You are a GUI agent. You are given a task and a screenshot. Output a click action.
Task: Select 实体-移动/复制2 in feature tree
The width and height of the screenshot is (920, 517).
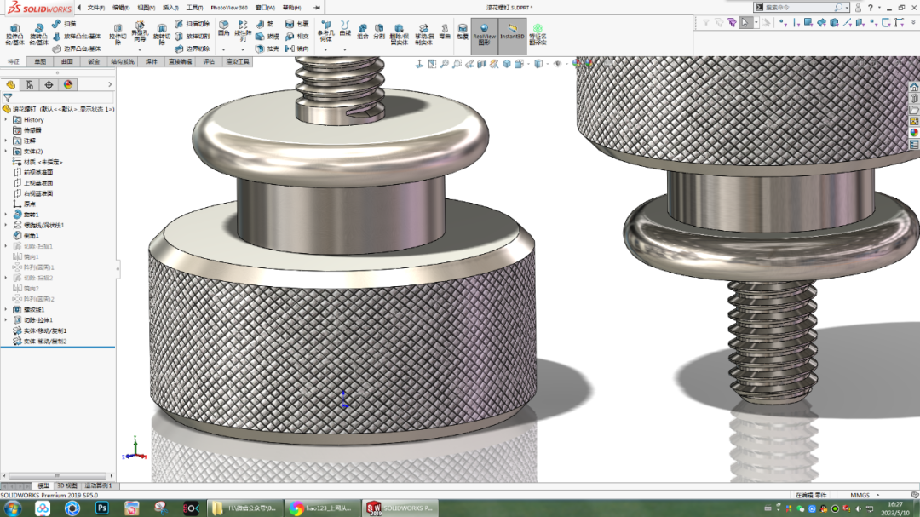45,342
